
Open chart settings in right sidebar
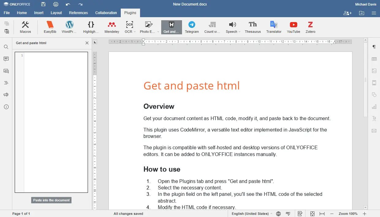point(374,107)
